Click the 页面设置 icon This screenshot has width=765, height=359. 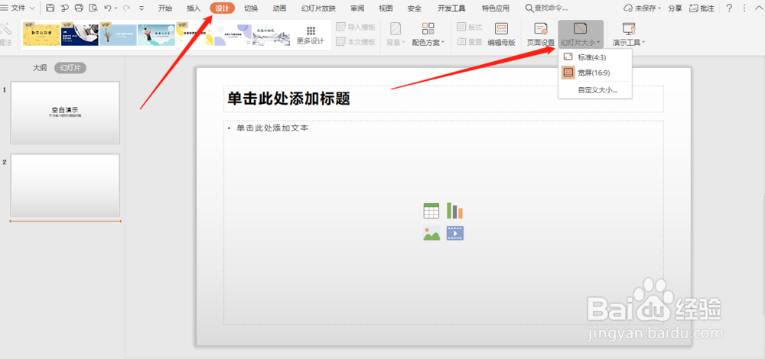541,29
